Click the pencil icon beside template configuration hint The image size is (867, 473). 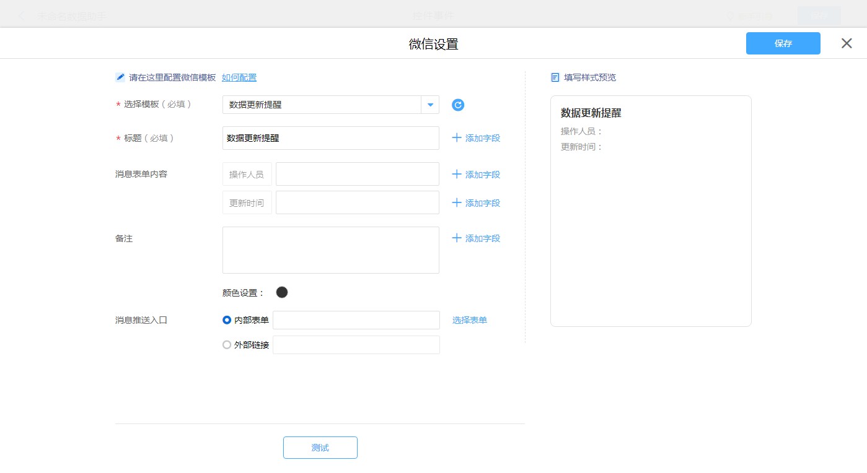pyautogui.click(x=120, y=77)
